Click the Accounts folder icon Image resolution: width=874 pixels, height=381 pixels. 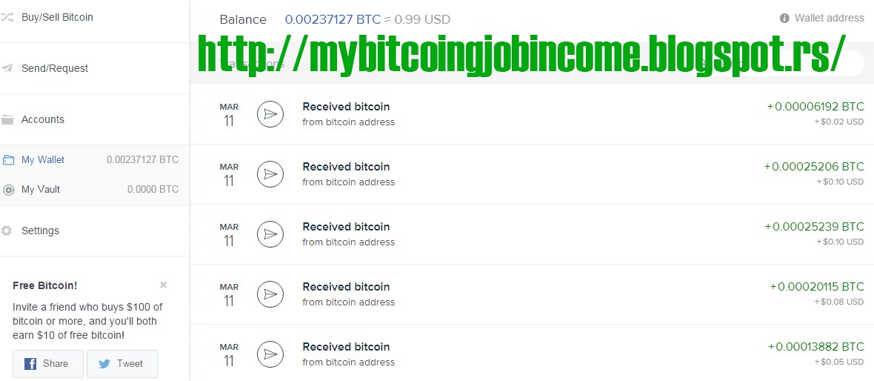click(x=7, y=119)
